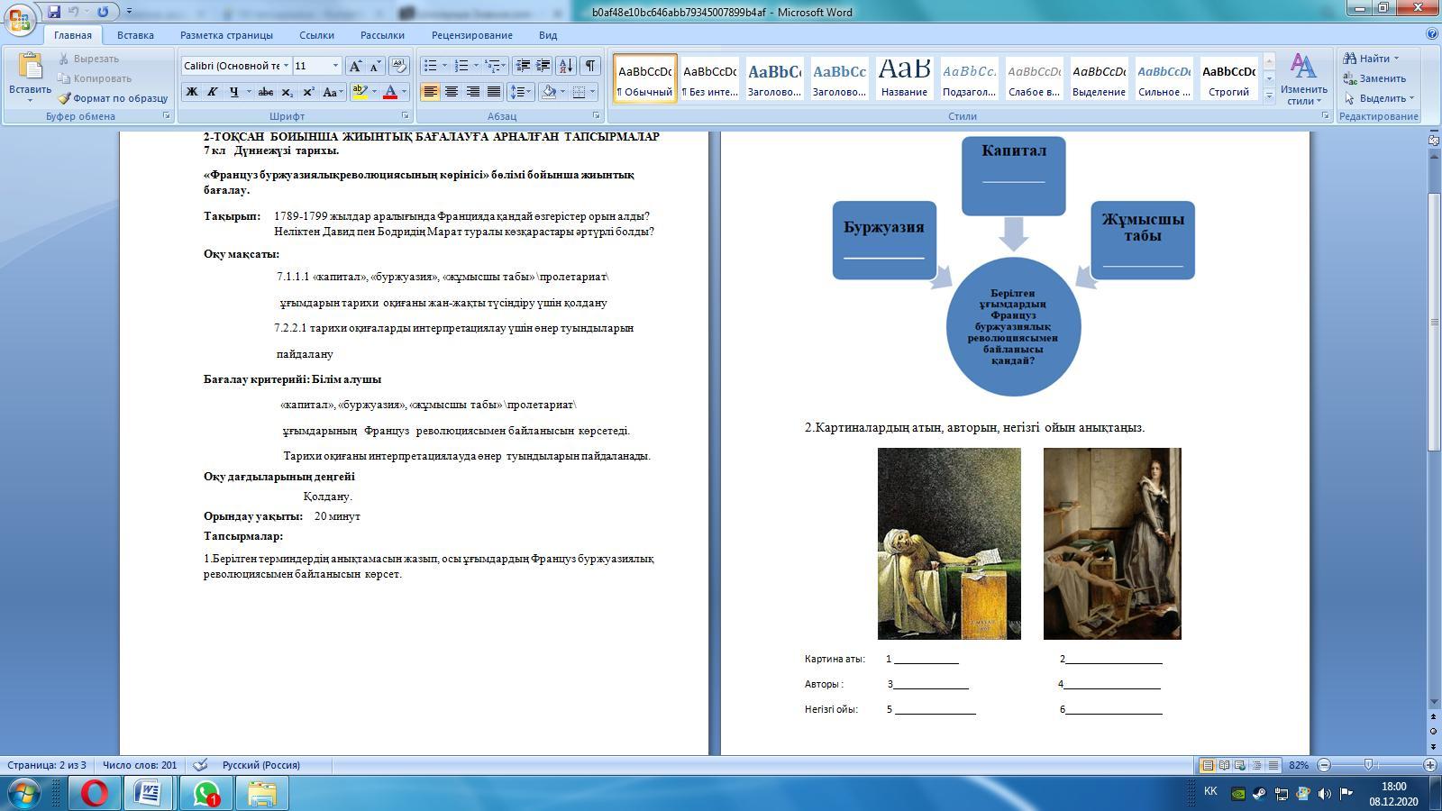1442x811 pixels.
Task: Open the Рассылки ribbon tab
Action: [382, 35]
